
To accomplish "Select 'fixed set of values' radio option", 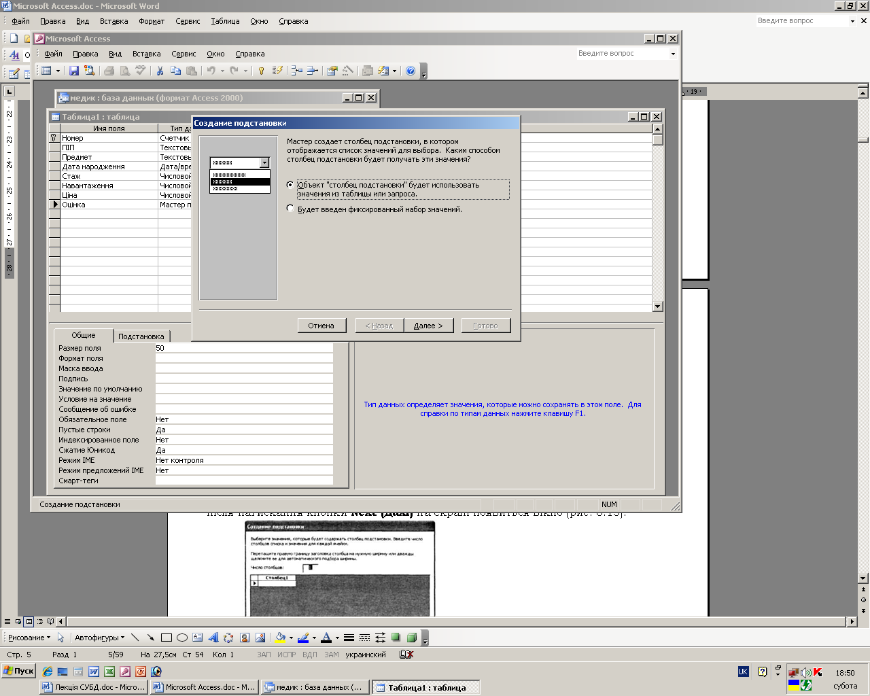I will [x=290, y=209].
